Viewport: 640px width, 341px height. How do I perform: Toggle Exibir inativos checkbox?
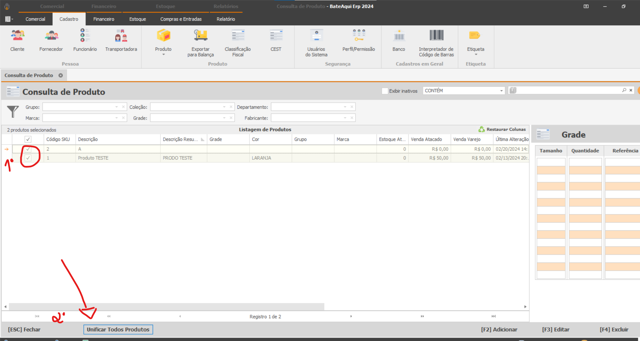pos(385,91)
